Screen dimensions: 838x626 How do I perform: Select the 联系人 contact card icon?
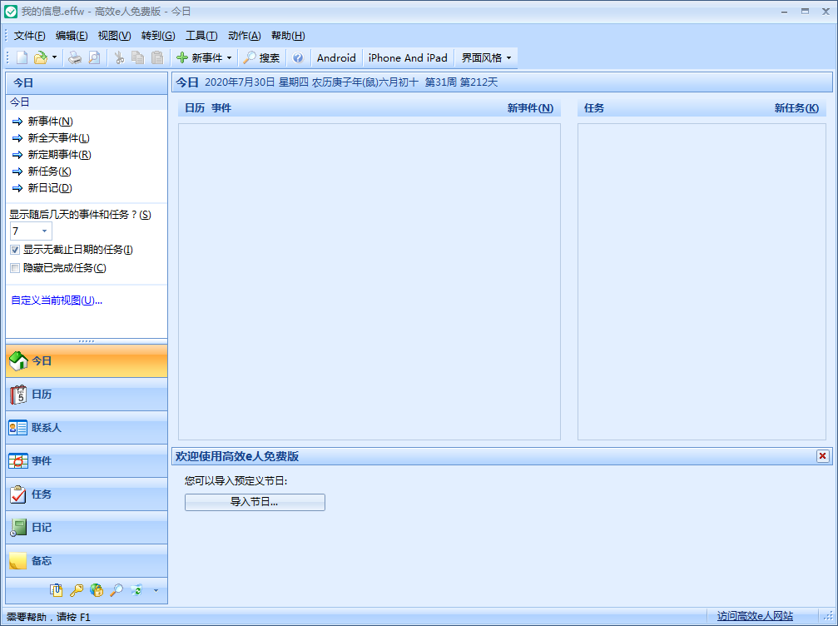click(x=18, y=428)
